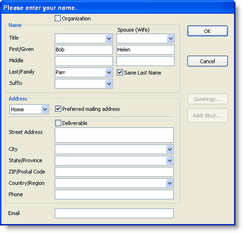This screenshot has width=243, height=233.
Task: Click the Cancel button
Action: coord(208,61)
